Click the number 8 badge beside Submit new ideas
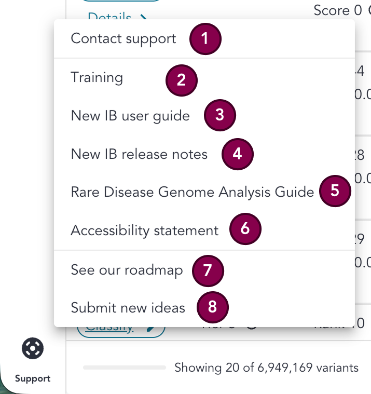The width and height of the screenshot is (371, 394). (212, 308)
